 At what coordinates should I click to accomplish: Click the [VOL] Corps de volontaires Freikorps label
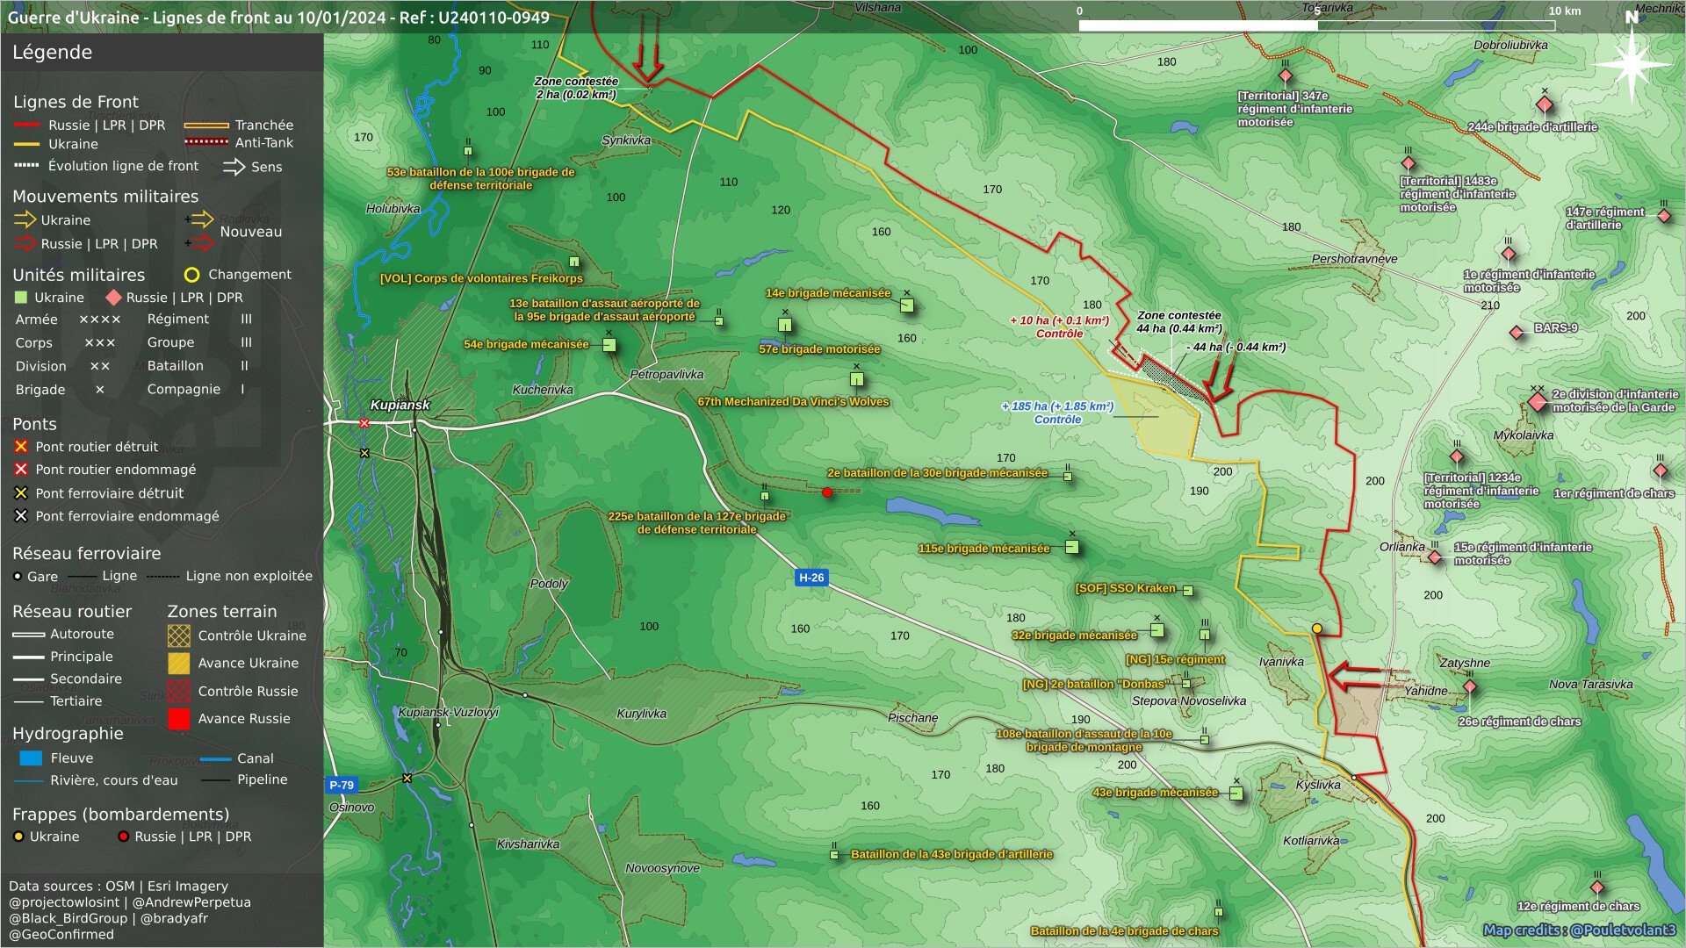point(481,279)
